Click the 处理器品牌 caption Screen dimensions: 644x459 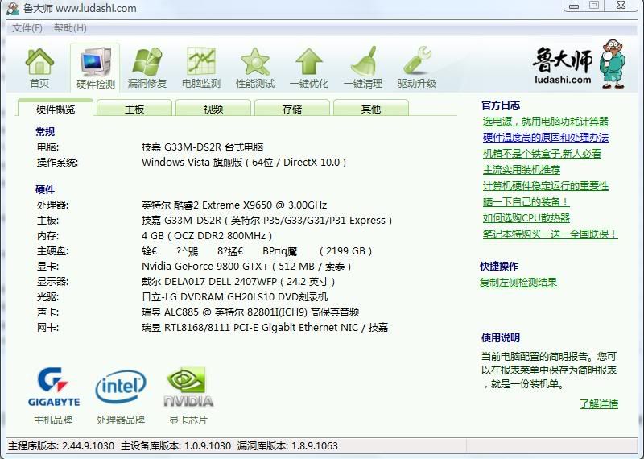[x=121, y=420]
